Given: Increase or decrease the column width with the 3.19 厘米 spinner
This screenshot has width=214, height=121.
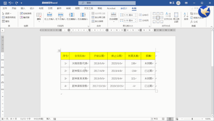Looking at the screenshot, I should (x=135, y=21).
